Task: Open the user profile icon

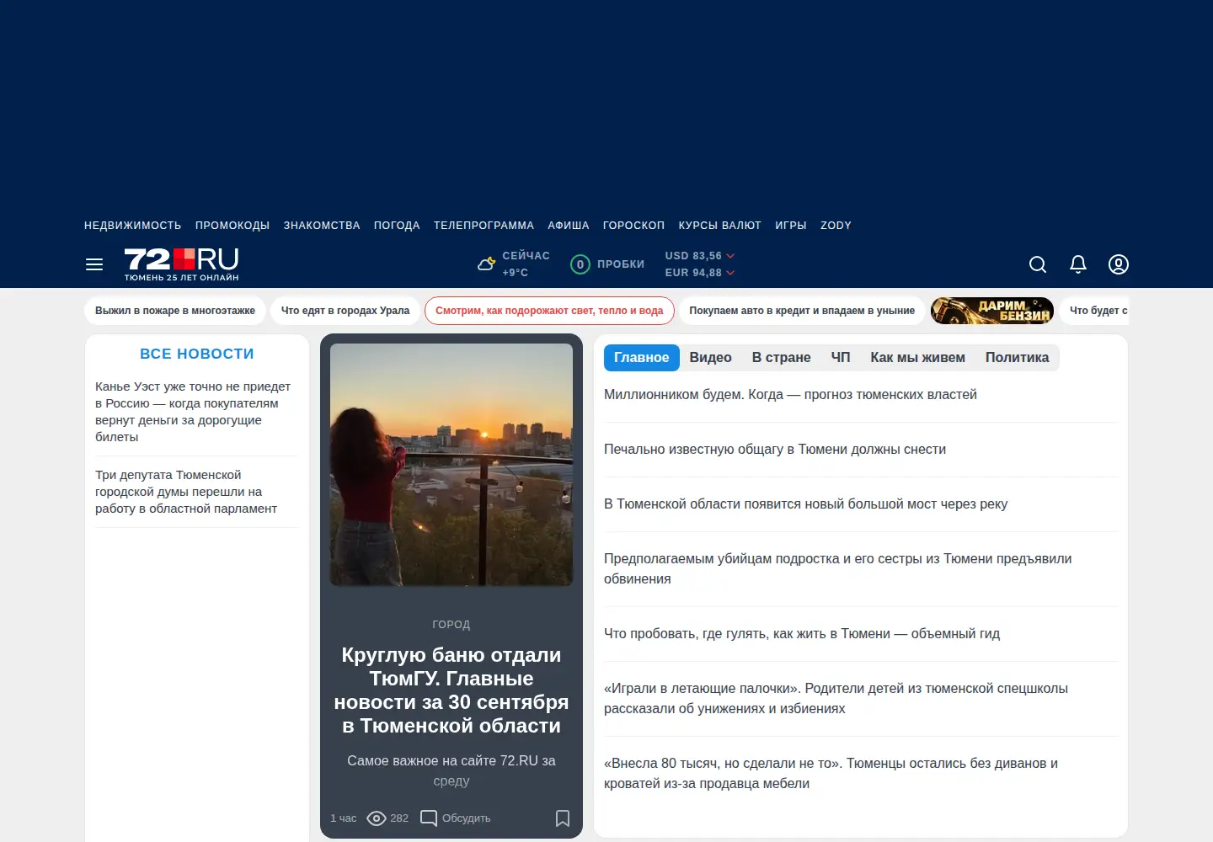Action: pyautogui.click(x=1119, y=264)
